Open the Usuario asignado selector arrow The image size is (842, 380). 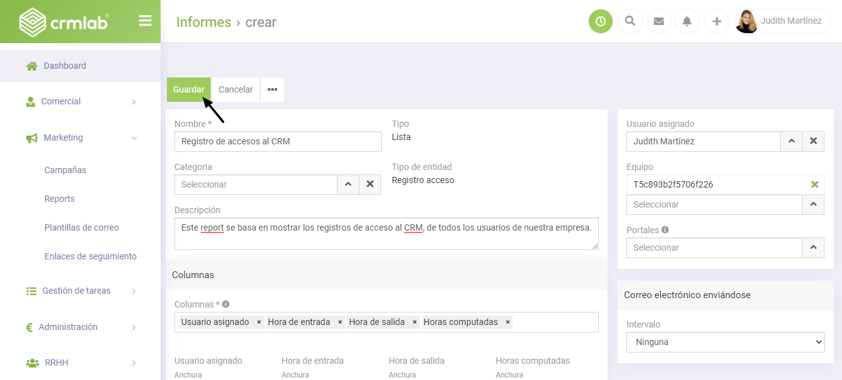[791, 141]
